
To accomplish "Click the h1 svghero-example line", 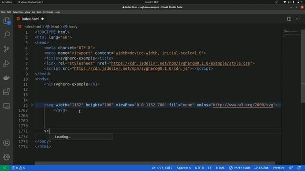I will click(72, 84).
